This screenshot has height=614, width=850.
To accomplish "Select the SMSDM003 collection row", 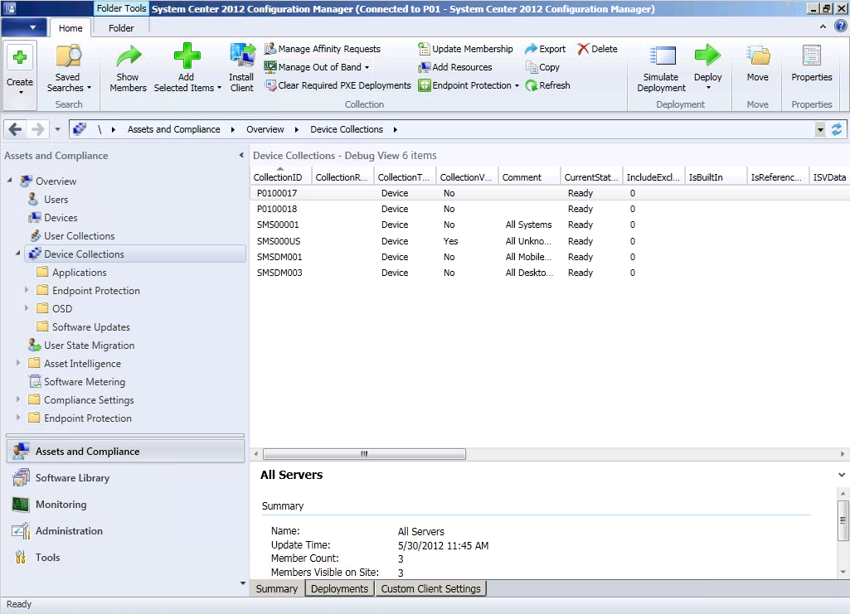I will click(550, 273).
